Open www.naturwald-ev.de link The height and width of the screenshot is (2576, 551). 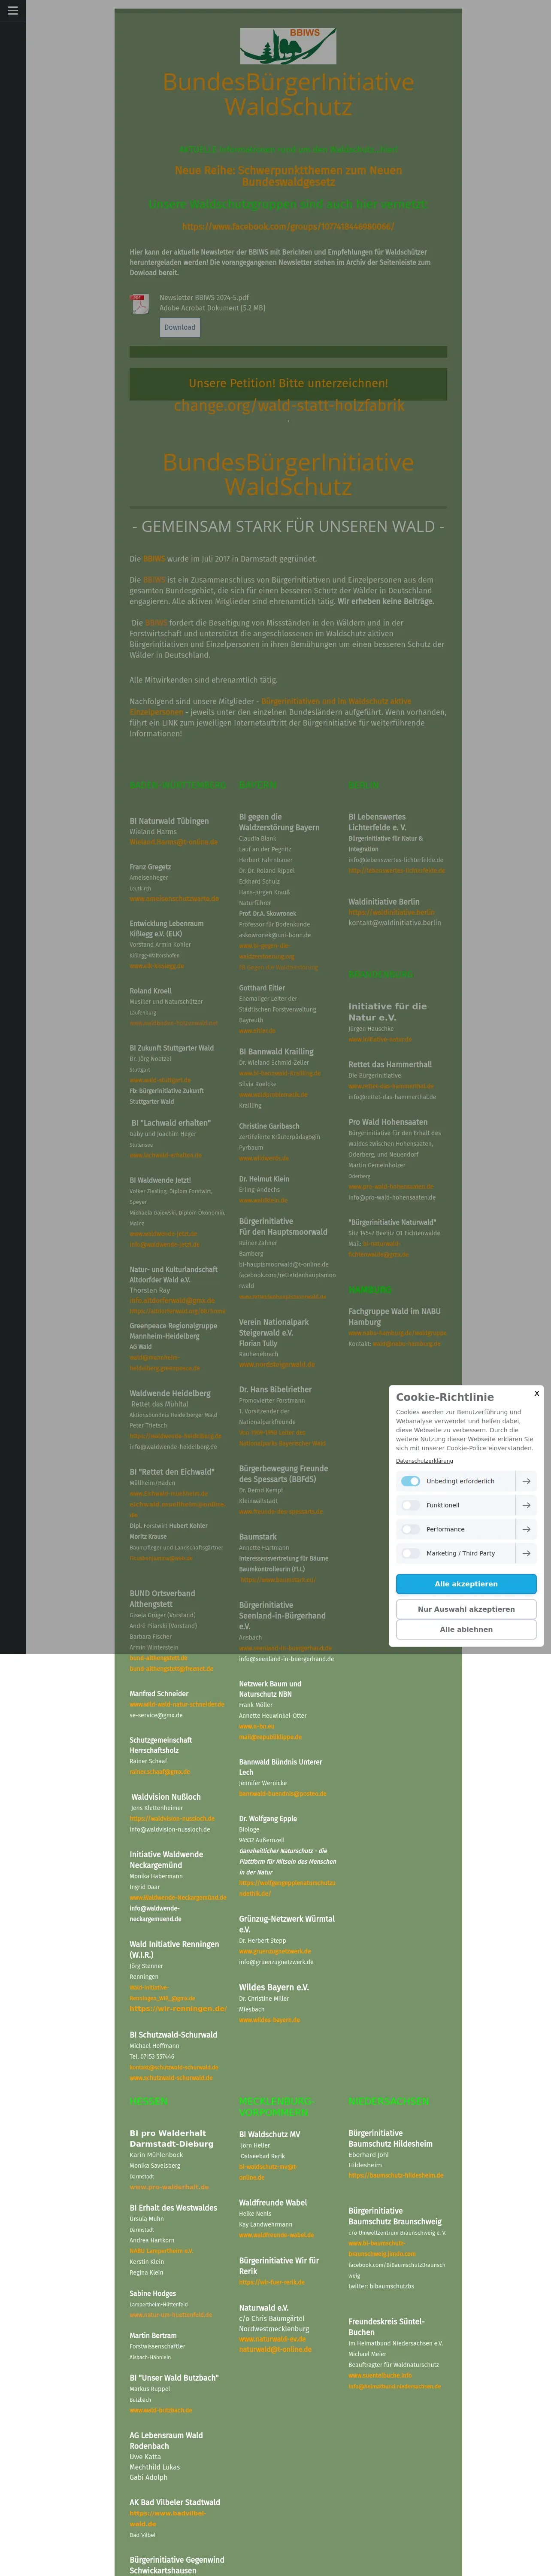pos(272,2339)
